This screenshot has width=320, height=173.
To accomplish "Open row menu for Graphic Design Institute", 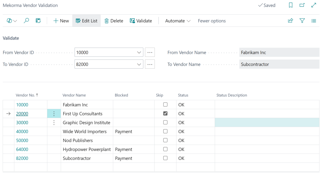I will click(x=54, y=123).
